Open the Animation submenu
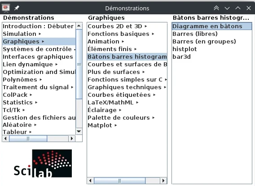255x186 pixels. (x=127, y=41)
